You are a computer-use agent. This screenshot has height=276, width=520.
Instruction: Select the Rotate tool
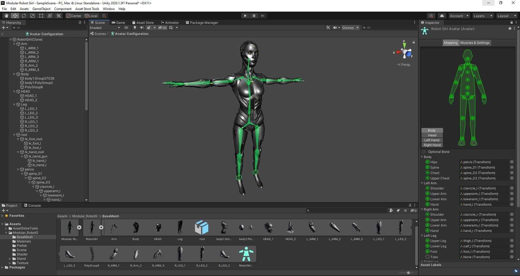pyautogui.click(x=24, y=16)
